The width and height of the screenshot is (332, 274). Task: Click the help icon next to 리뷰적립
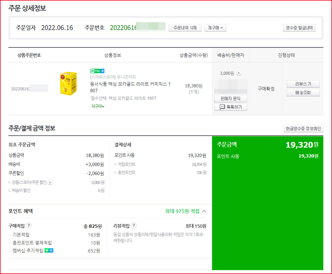(133, 225)
